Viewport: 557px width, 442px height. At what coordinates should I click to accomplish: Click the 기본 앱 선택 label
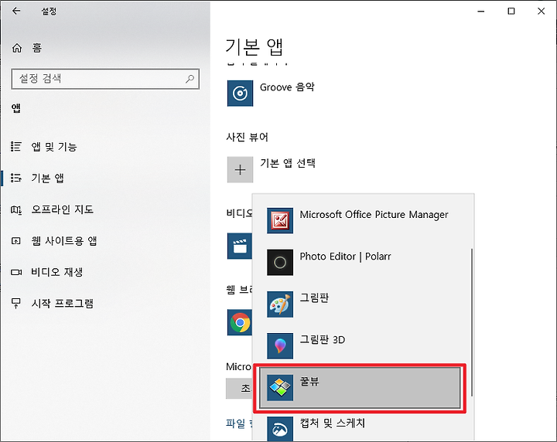pyautogui.click(x=288, y=163)
